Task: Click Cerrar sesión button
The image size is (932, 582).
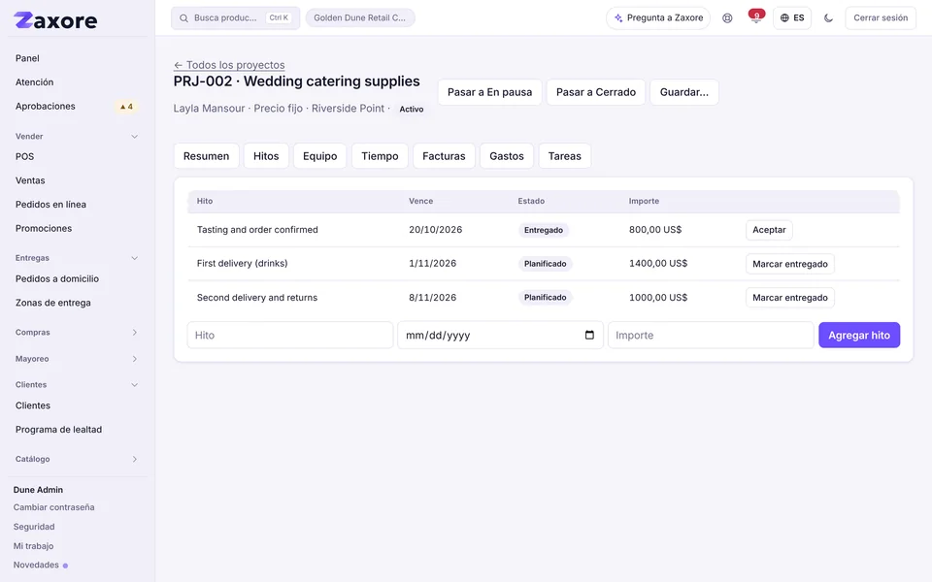Action: click(x=881, y=17)
